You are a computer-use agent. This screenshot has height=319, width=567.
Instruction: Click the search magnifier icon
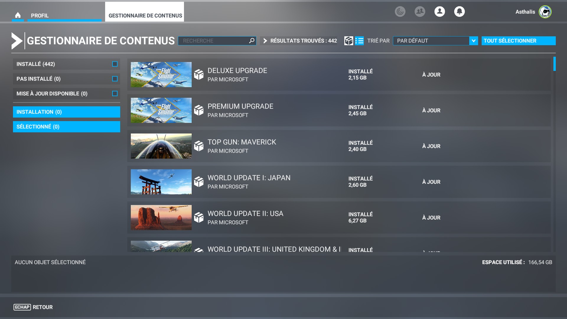[252, 41]
